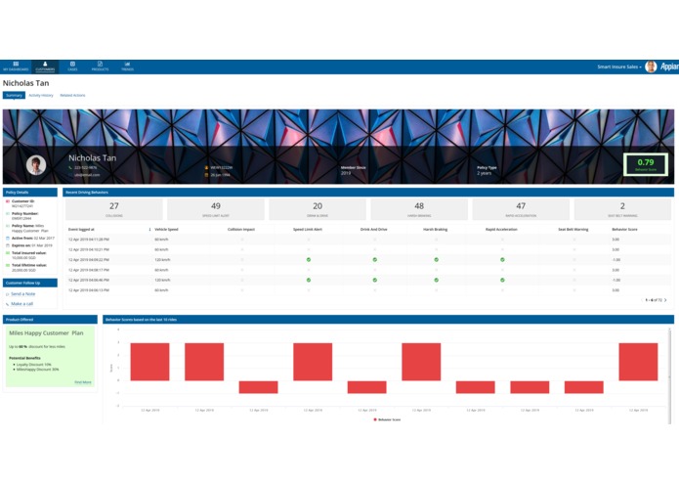Click the Harsh Braking check in the 04:09:22 row

437,260
